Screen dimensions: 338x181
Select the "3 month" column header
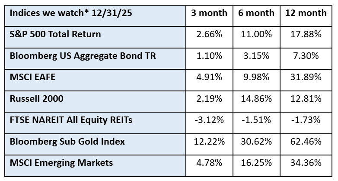click(x=209, y=13)
